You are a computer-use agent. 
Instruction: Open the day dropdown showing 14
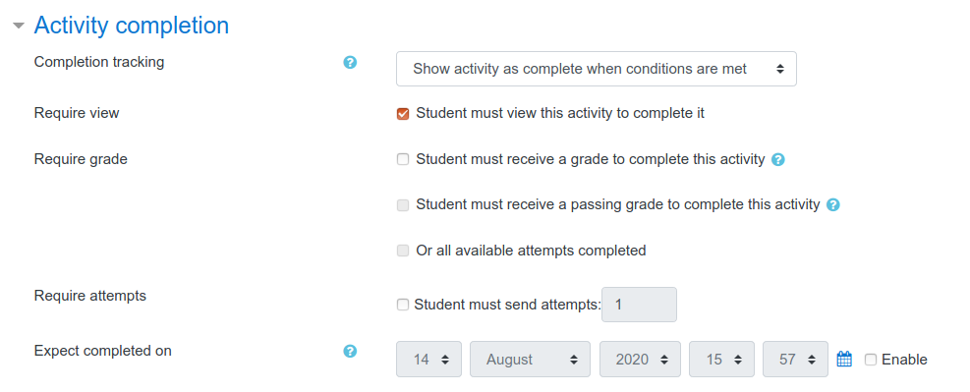428,359
